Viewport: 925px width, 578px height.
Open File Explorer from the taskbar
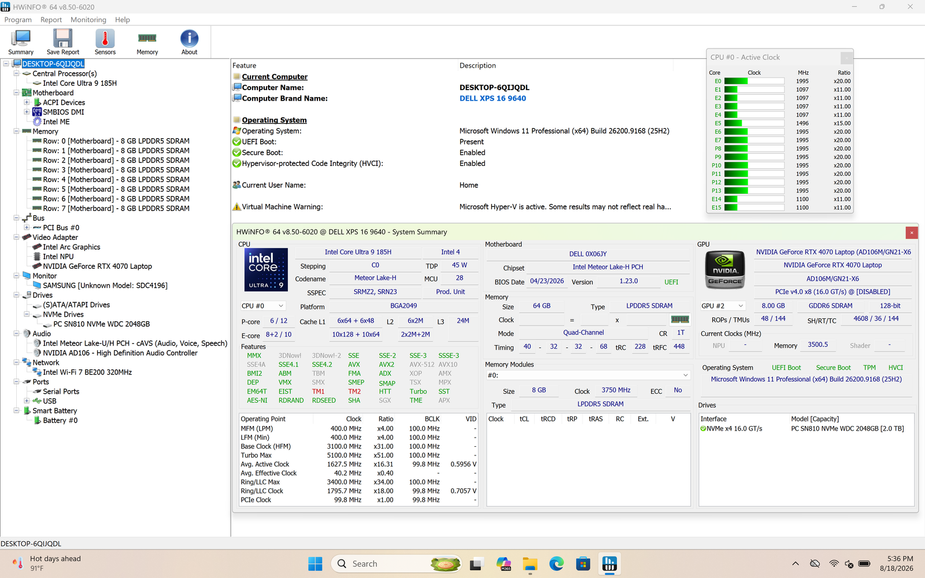click(530, 564)
